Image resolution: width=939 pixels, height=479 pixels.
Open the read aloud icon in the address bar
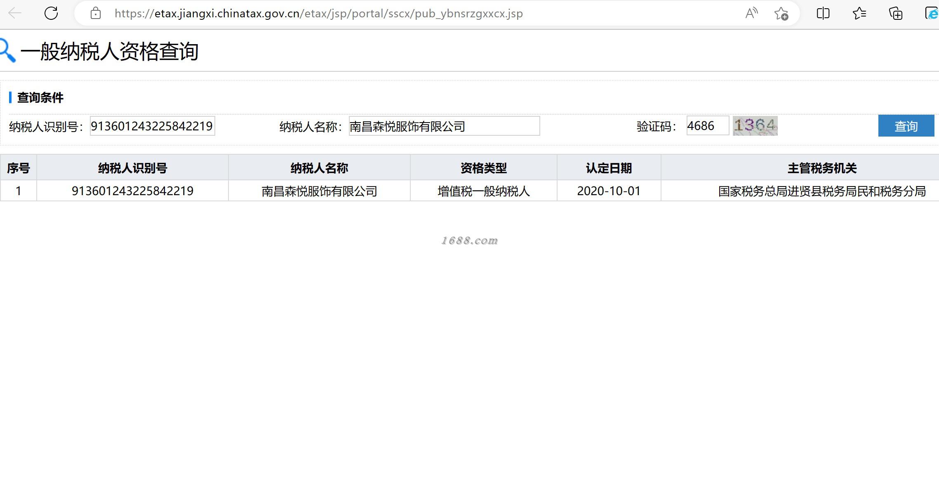coord(751,13)
